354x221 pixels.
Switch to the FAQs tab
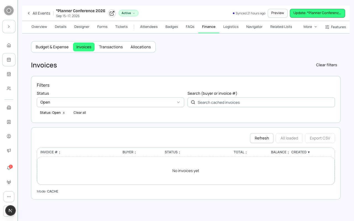pyautogui.click(x=190, y=27)
